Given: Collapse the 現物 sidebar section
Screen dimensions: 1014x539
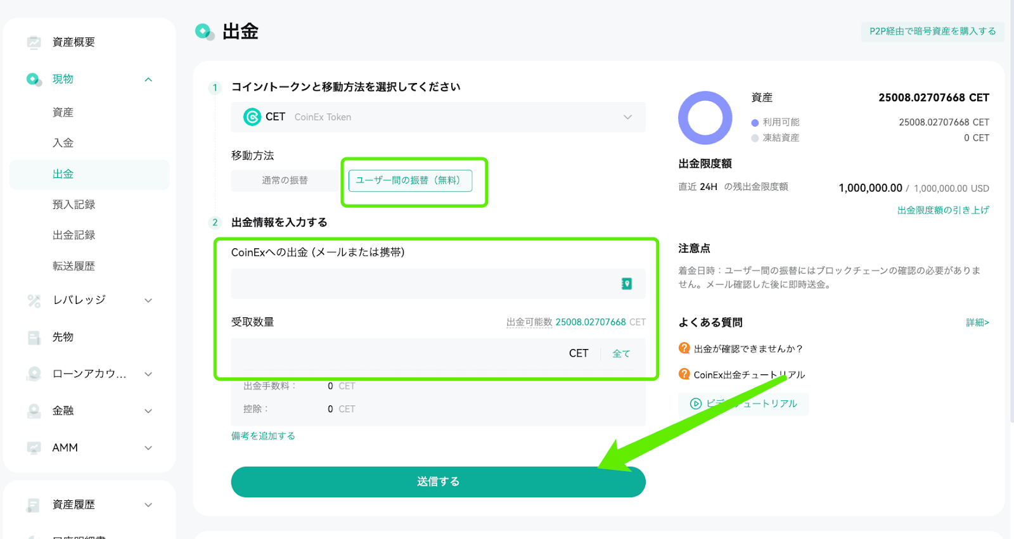Looking at the screenshot, I should tap(148, 79).
